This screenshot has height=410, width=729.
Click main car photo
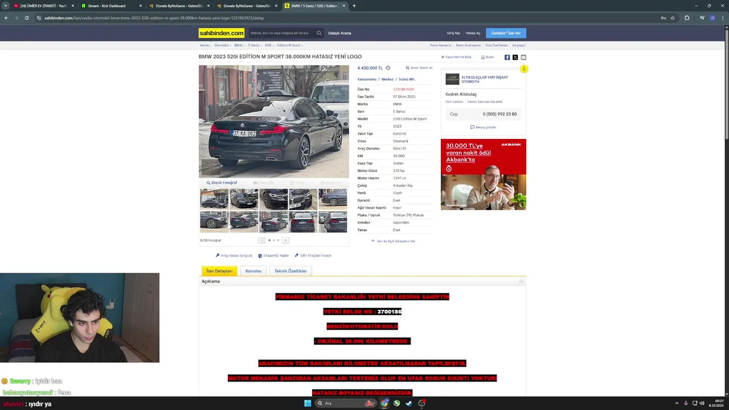[273, 121]
